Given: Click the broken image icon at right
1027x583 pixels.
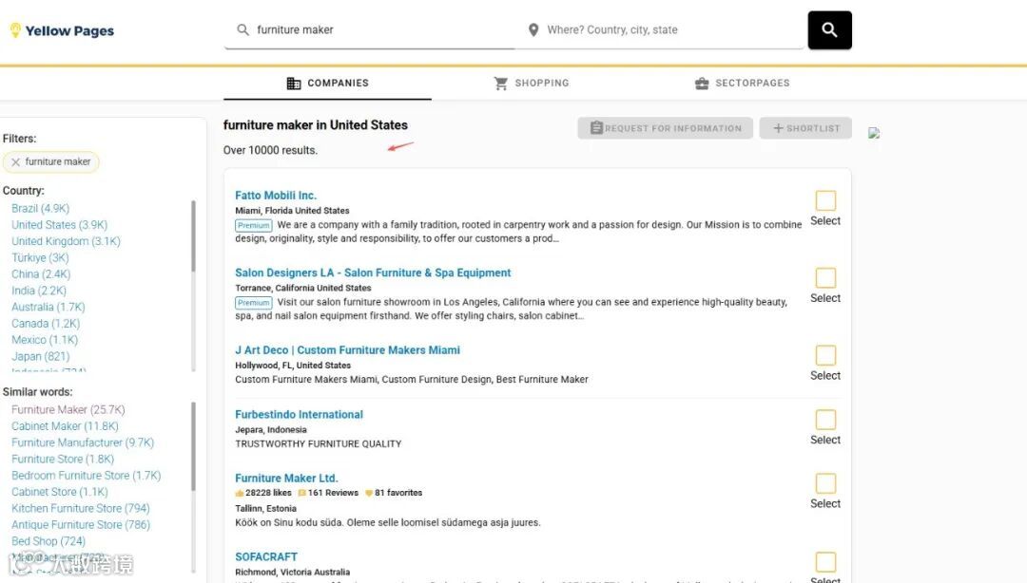Looking at the screenshot, I should tap(874, 133).
